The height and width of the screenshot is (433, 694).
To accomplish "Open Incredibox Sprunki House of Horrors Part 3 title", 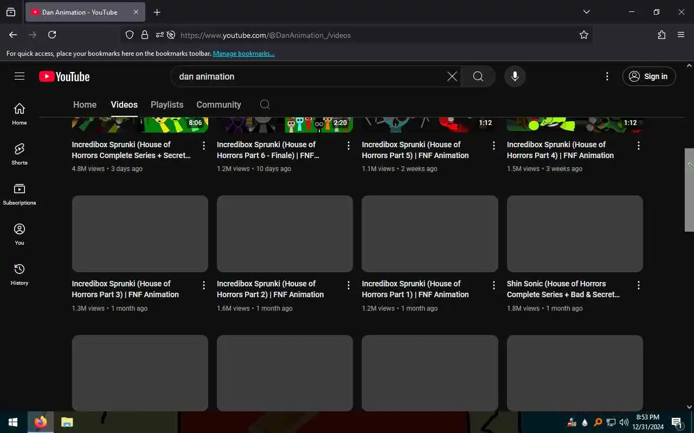I will tap(125, 289).
